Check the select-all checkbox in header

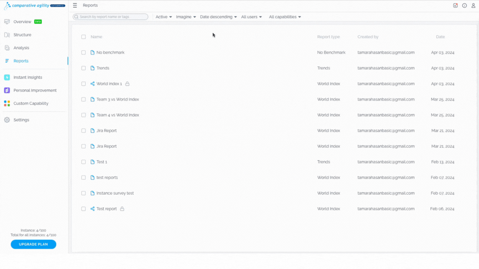pyautogui.click(x=84, y=37)
